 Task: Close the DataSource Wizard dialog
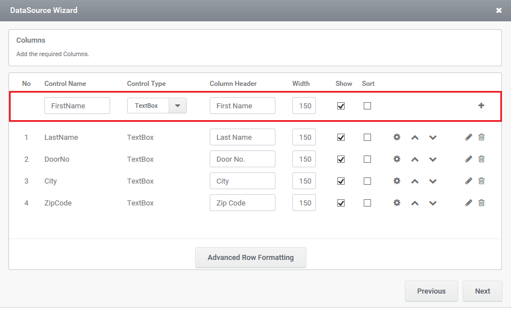[499, 10]
